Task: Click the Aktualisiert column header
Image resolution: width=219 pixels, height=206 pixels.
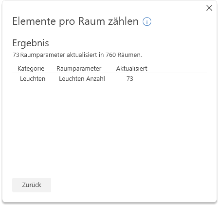Action: 132,68
